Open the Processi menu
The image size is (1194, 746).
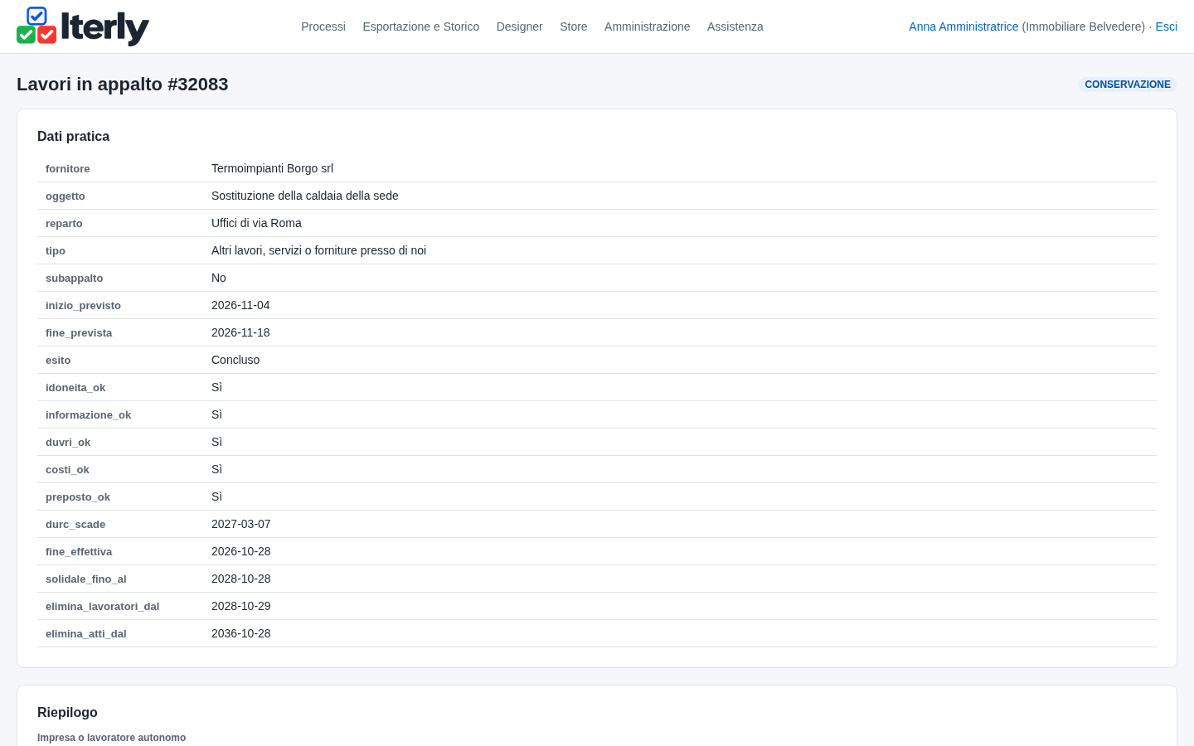point(323,27)
